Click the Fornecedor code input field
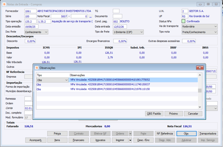223x147 pixels. tap(30, 11)
